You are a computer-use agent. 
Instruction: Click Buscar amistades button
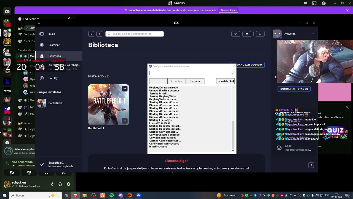point(294,89)
